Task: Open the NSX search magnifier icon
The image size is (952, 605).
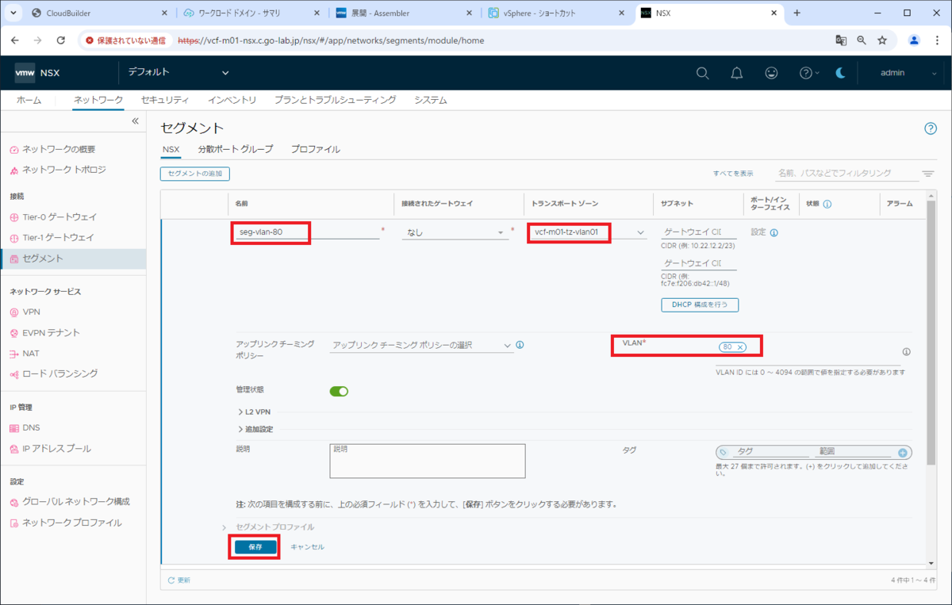Action: pyautogui.click(x=702, y=73)
